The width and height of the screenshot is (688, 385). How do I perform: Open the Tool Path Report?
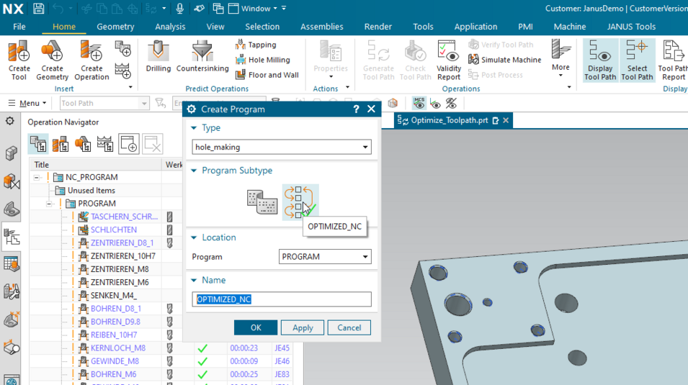coord(673,60)
